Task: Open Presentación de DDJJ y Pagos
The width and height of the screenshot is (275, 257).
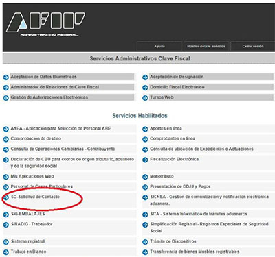Action: point(180,186)
